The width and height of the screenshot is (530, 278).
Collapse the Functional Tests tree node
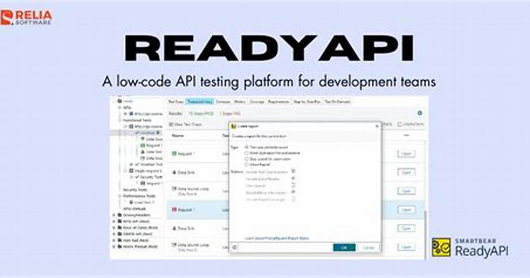pos(119,120)
